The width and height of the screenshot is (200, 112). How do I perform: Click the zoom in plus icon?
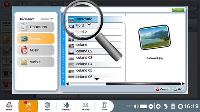[158, 106]
